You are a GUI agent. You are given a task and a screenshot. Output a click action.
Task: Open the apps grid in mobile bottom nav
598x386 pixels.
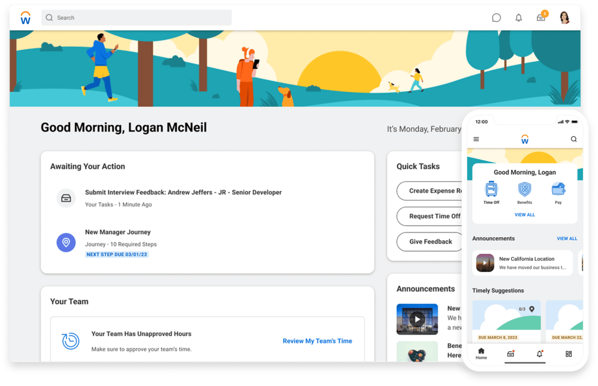[569, 354]
